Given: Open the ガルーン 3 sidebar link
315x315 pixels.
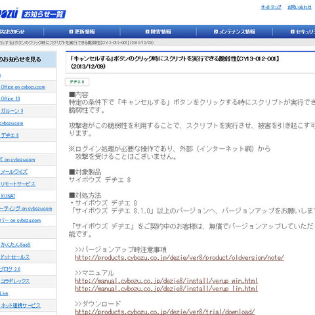Looking at the screenshot, I should click(12, 111).
